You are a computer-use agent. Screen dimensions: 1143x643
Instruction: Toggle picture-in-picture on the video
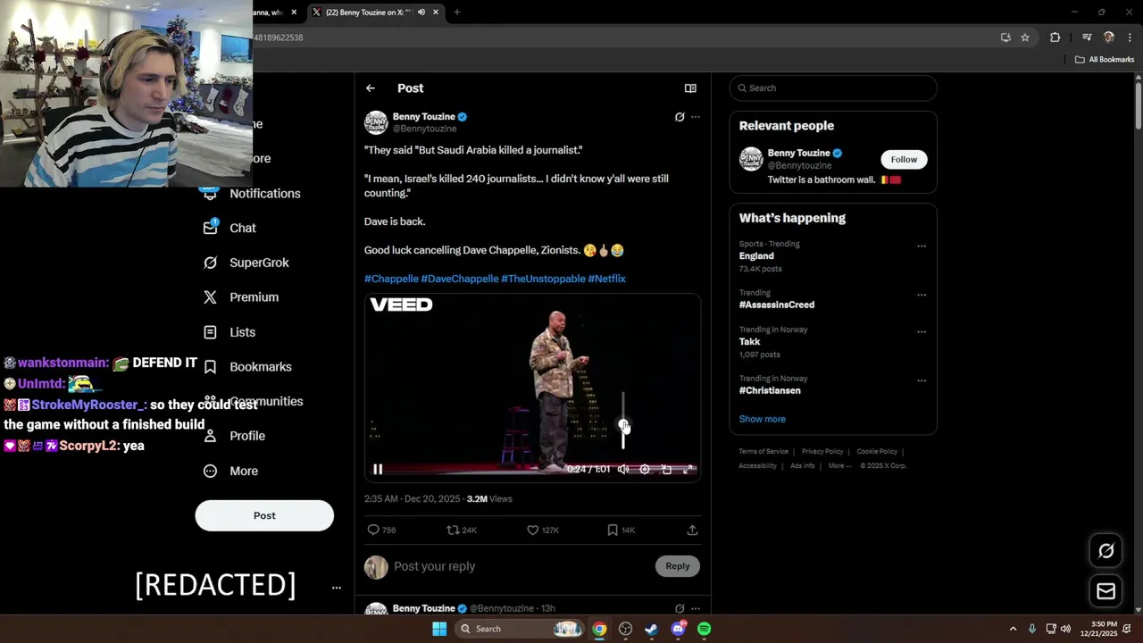click(666, 469)
